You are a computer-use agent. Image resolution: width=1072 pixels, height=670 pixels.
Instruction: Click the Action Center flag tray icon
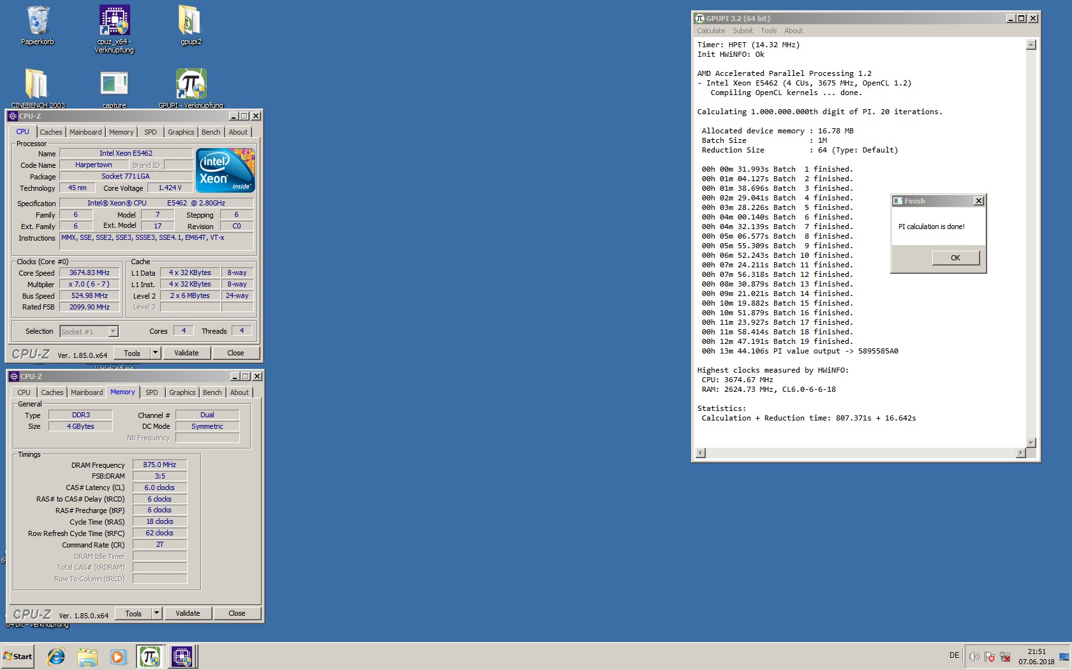990,657
